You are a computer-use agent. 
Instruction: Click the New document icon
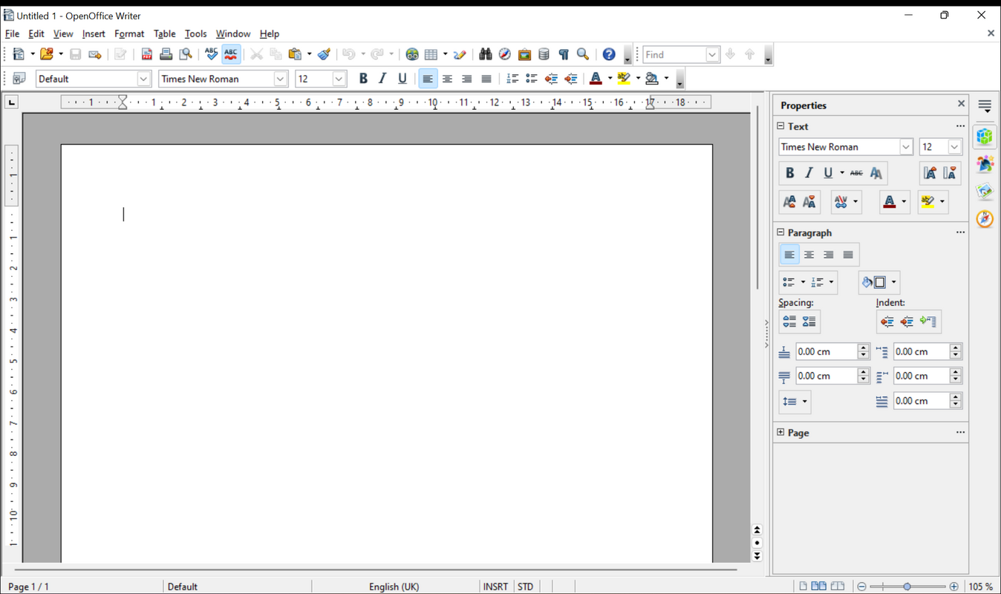(x=19, y=54)
